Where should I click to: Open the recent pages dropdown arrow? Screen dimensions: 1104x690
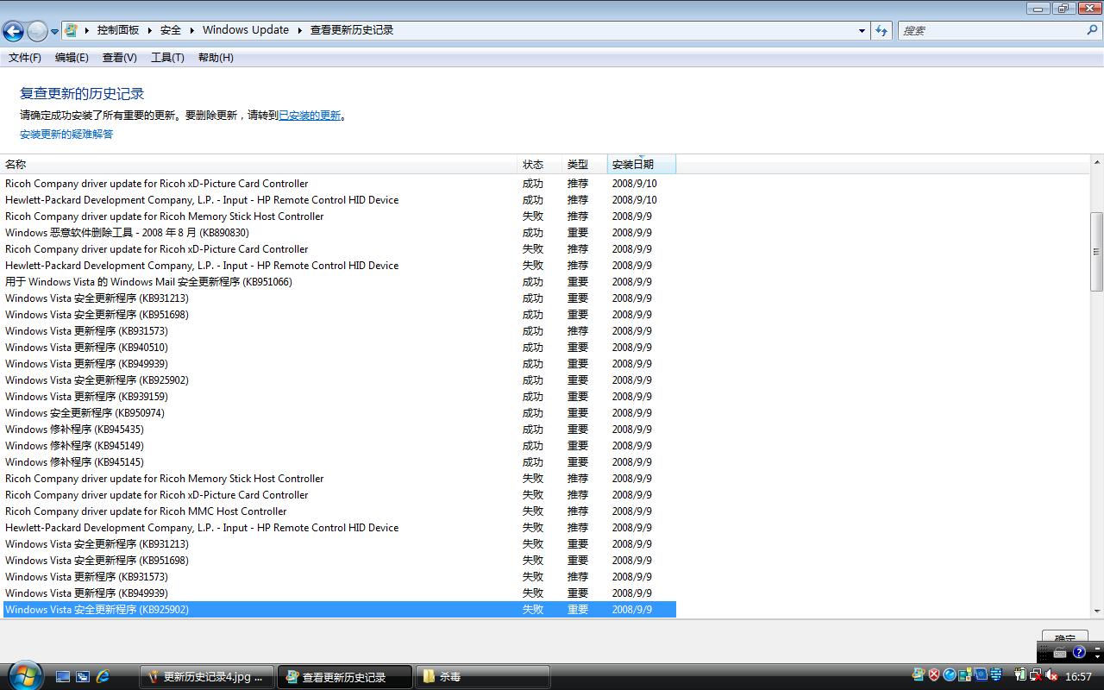pos(54,32)
